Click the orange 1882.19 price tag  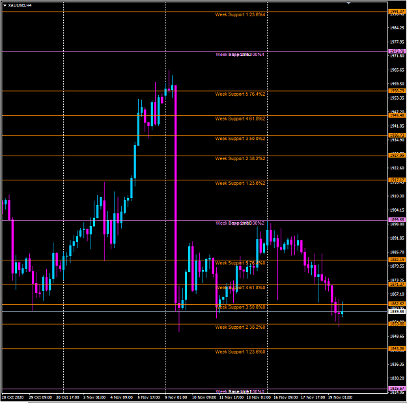pos(397,260)
